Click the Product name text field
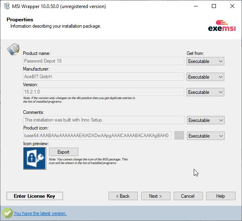Screen dimensions: 242x221 coord(103,61)
